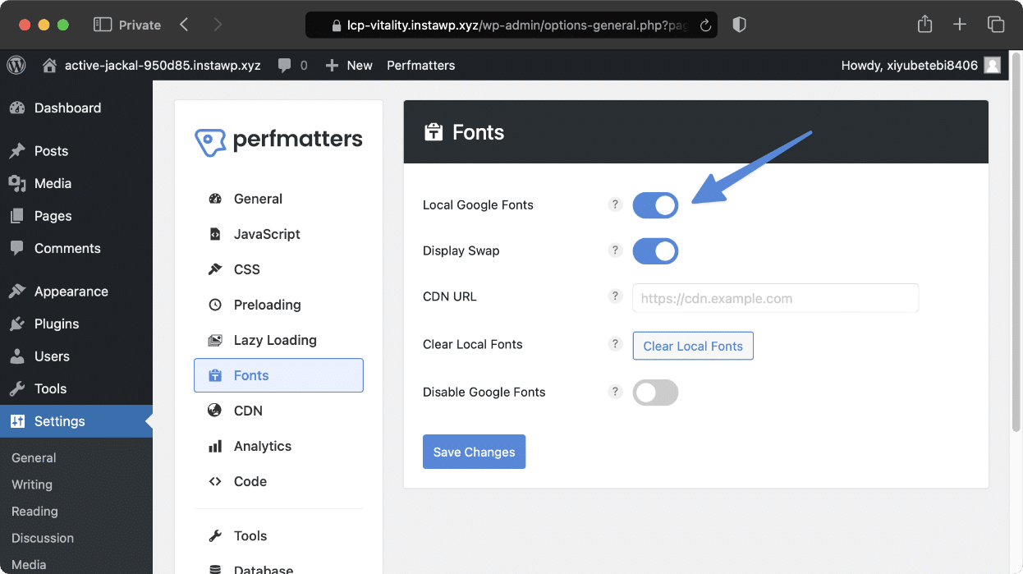Click the WordPress logo in admin bar

(x=16, y=65)
